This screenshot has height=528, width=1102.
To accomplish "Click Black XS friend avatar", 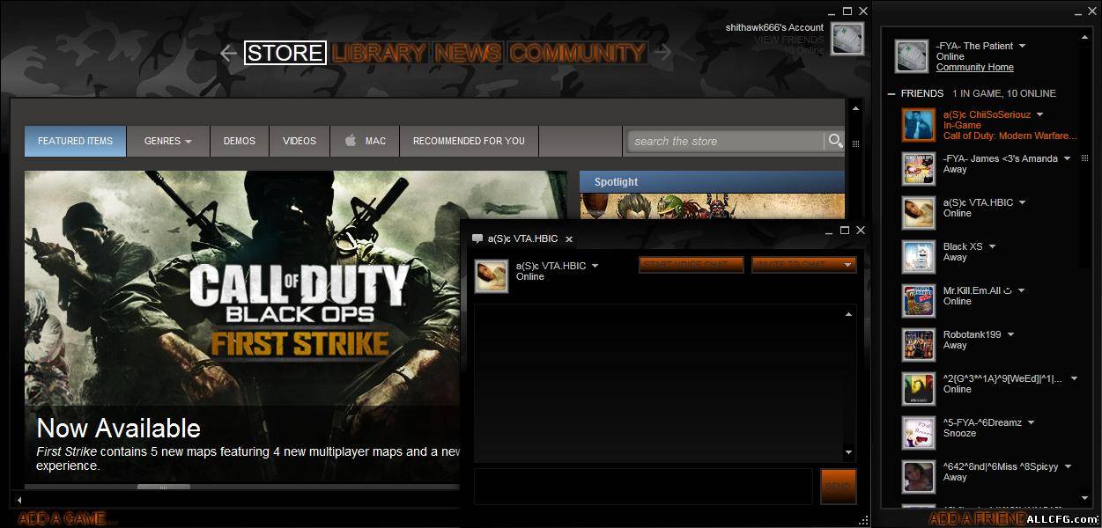I will pyautogui.click(x=919, y=257).
